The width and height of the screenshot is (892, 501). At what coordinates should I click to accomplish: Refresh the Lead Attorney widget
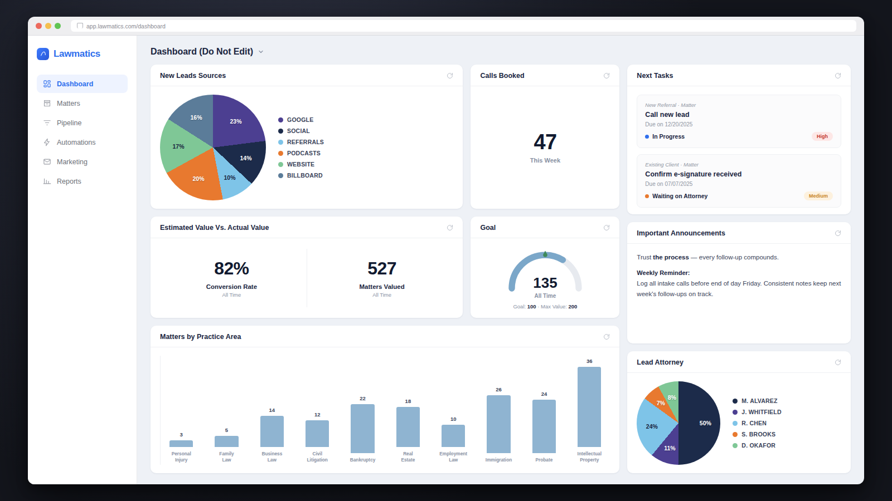pos(838,362)
